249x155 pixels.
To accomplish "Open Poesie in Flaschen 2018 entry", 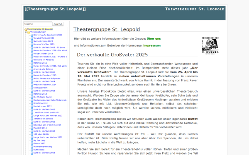I will click(50, 50).
